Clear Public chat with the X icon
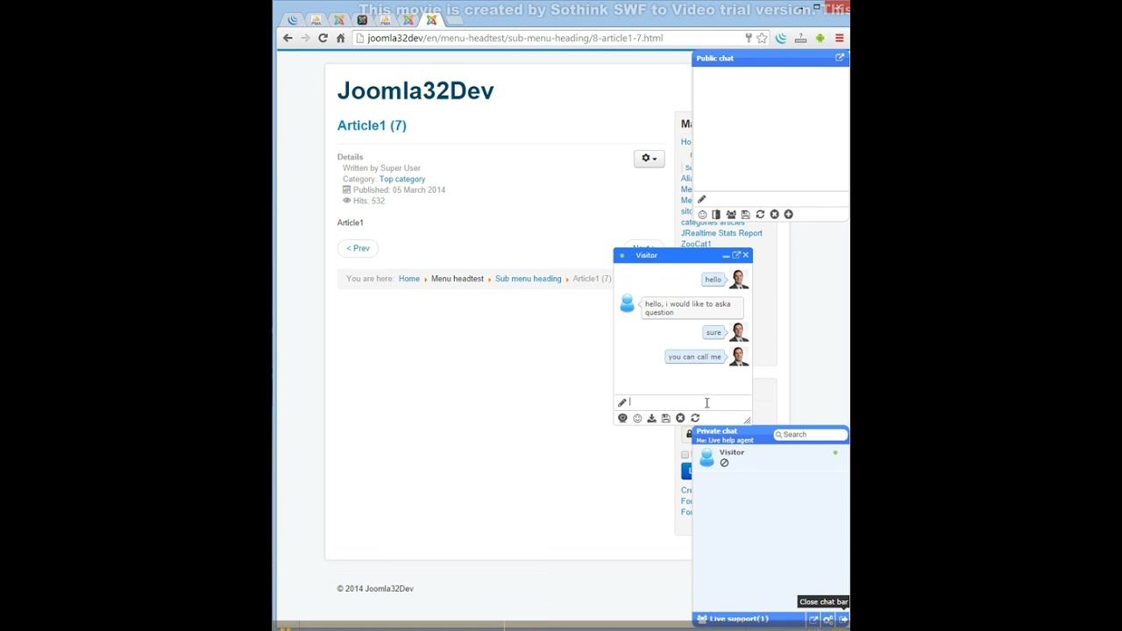Screen dimensions: 1122x631 tap(774, 215)
